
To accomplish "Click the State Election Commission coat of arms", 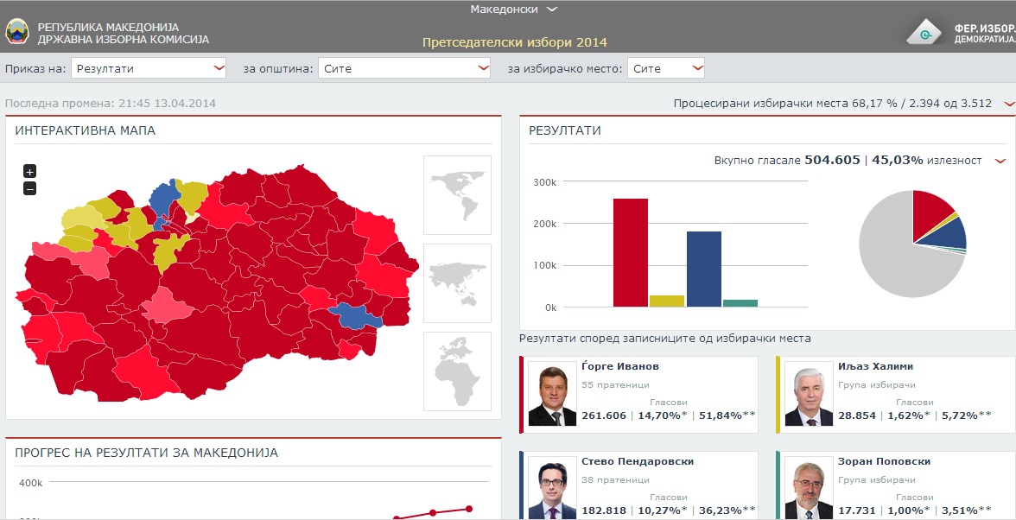I will (x=16, y=33).
